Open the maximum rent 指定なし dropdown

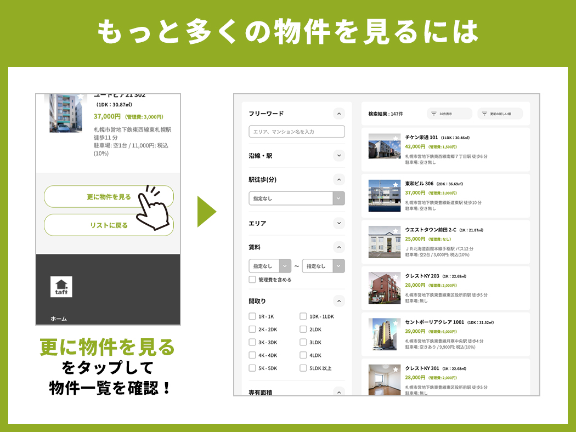click(x=323, y=266)
